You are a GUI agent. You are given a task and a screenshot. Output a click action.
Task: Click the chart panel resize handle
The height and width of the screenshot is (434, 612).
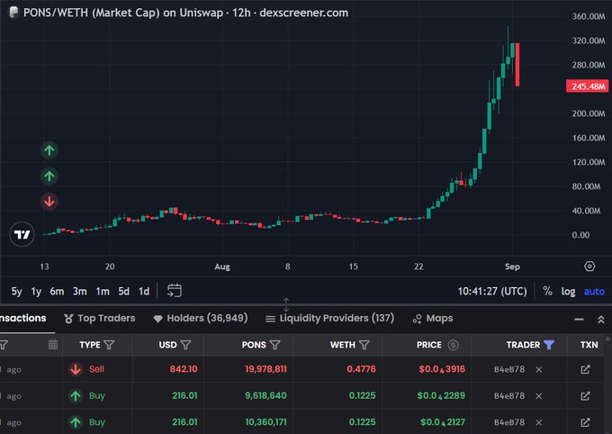[x=286, y=304]
